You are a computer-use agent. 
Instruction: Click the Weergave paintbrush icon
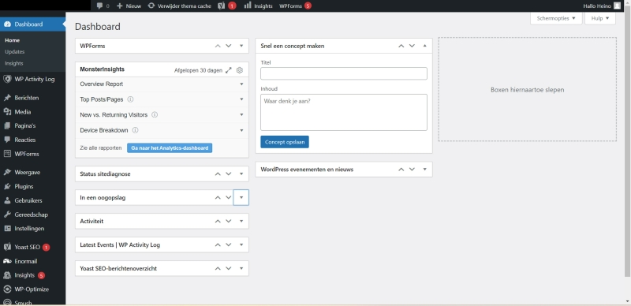pos(7,173)
